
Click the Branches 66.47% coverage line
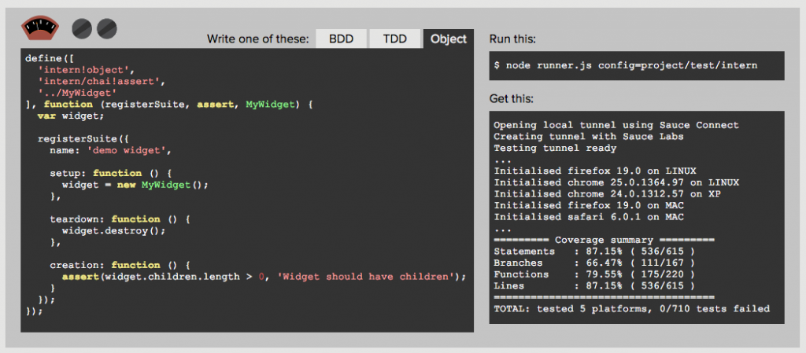click(x=595, y=263)
